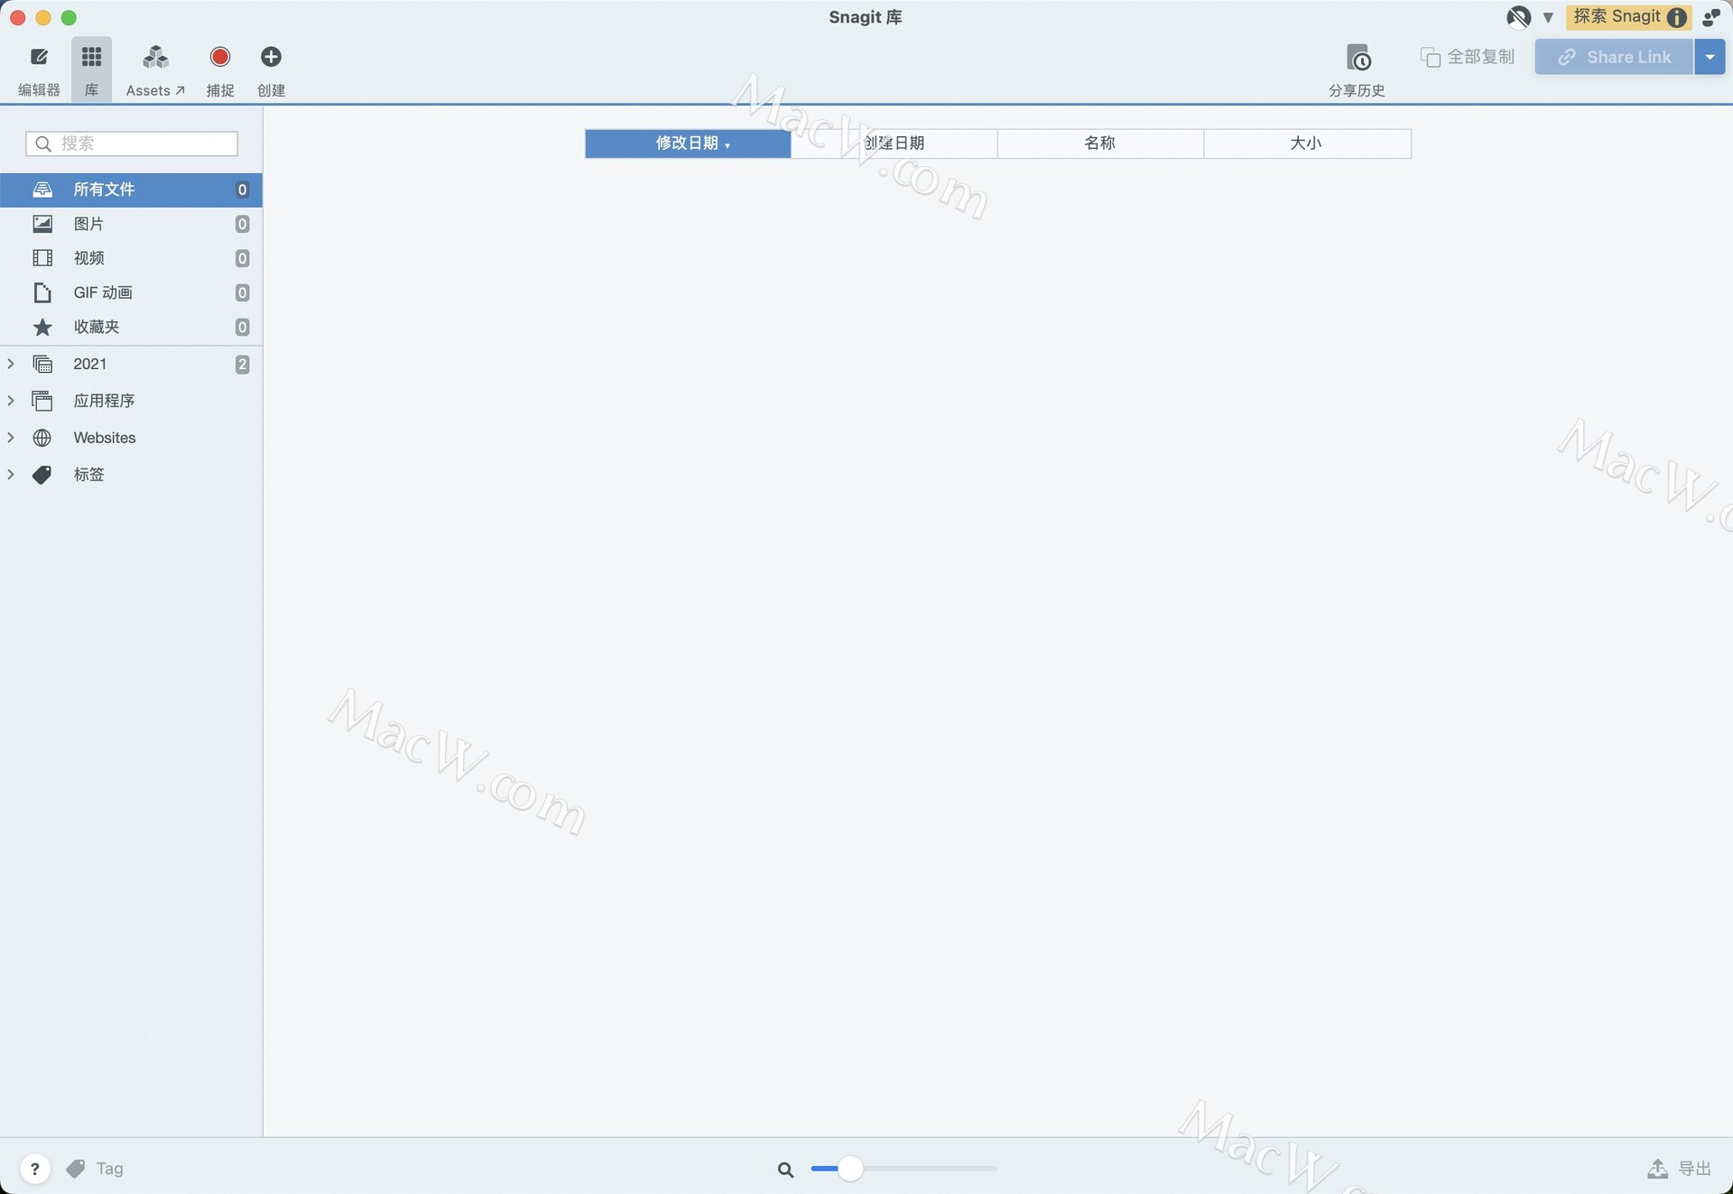Click the 收藏夹 star icon
The height and width of the screenshot is (1194, 1733).
(42, 327)
